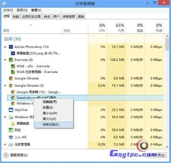The image size is (171, 163).
Task: Select the 应用 (10) group heading
Action: [x=13, y=39]
